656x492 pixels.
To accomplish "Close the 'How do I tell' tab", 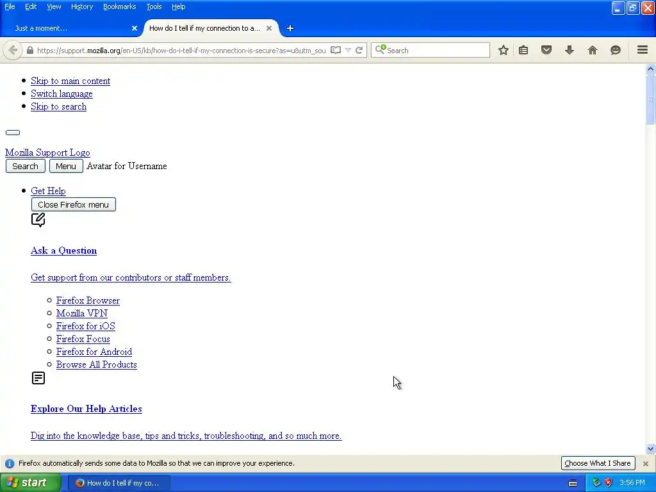I will tap(269, 28).
